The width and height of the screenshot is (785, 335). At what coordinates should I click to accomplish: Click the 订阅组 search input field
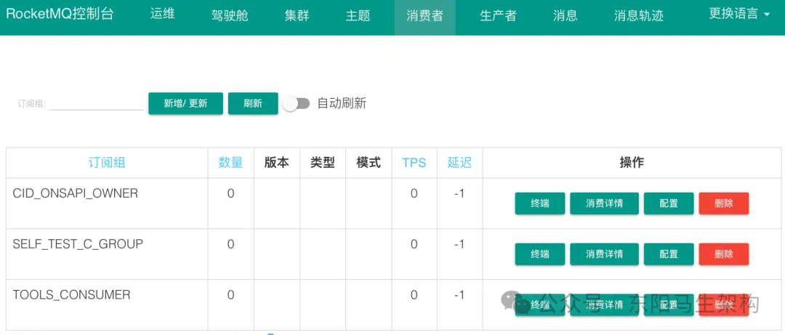click(x=96, y=103)
